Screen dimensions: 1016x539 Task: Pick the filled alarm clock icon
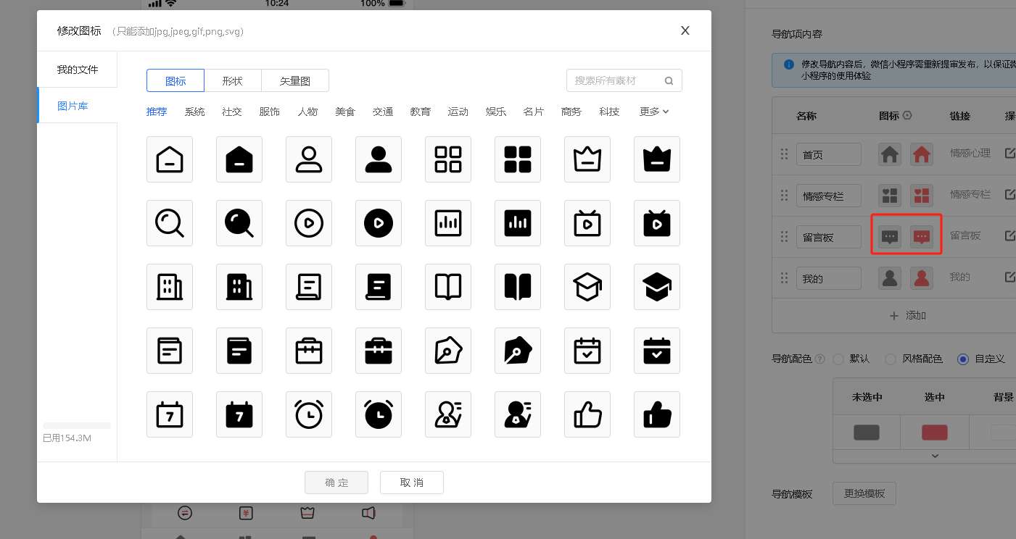tap(379, 414)
